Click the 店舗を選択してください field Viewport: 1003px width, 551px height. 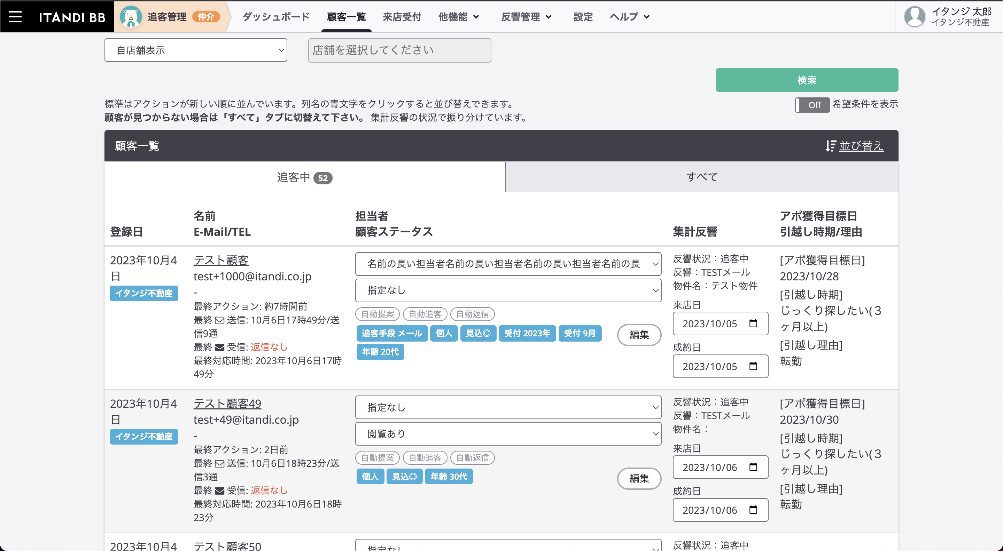[399, 50]
